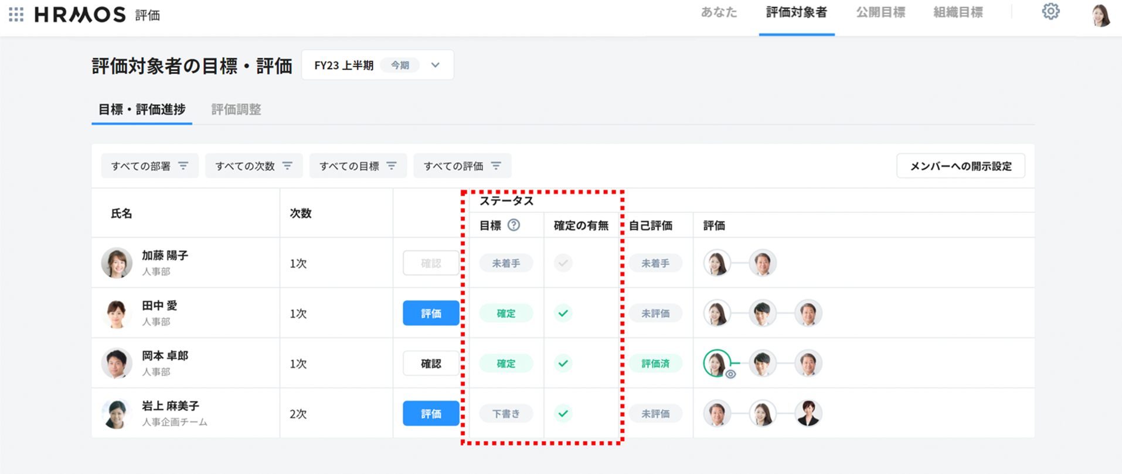Click the user profile avatar in header
Image resolution: width=1122 pixels, height=474 pixels.
click(1100, 15)
